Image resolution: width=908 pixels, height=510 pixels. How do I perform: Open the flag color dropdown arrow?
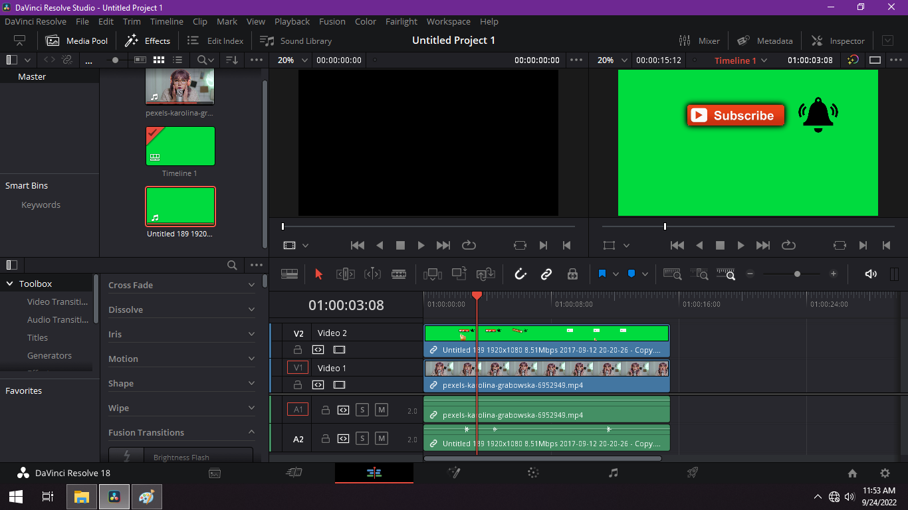tap(616, 274)
